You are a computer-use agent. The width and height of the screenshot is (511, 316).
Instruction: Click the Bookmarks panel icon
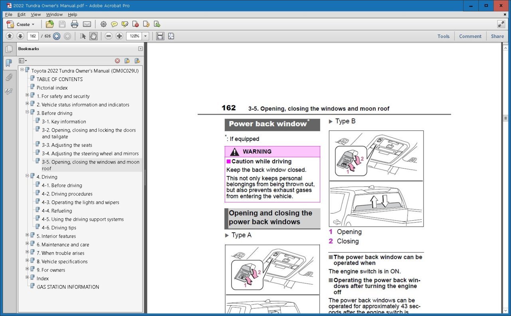pyautogui.click(x=9, y=63)
